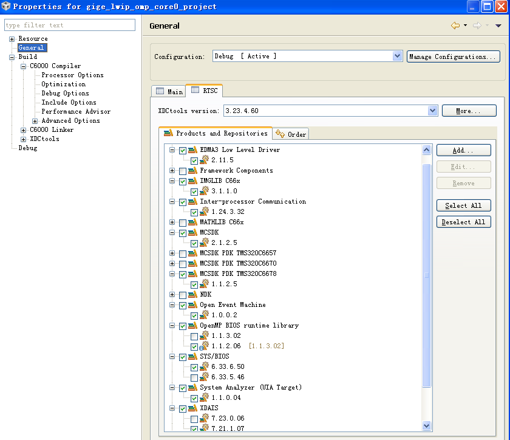Click the products list scroll up arrow
The height and width of the screenshot is (440, 510).
[426, 150]
